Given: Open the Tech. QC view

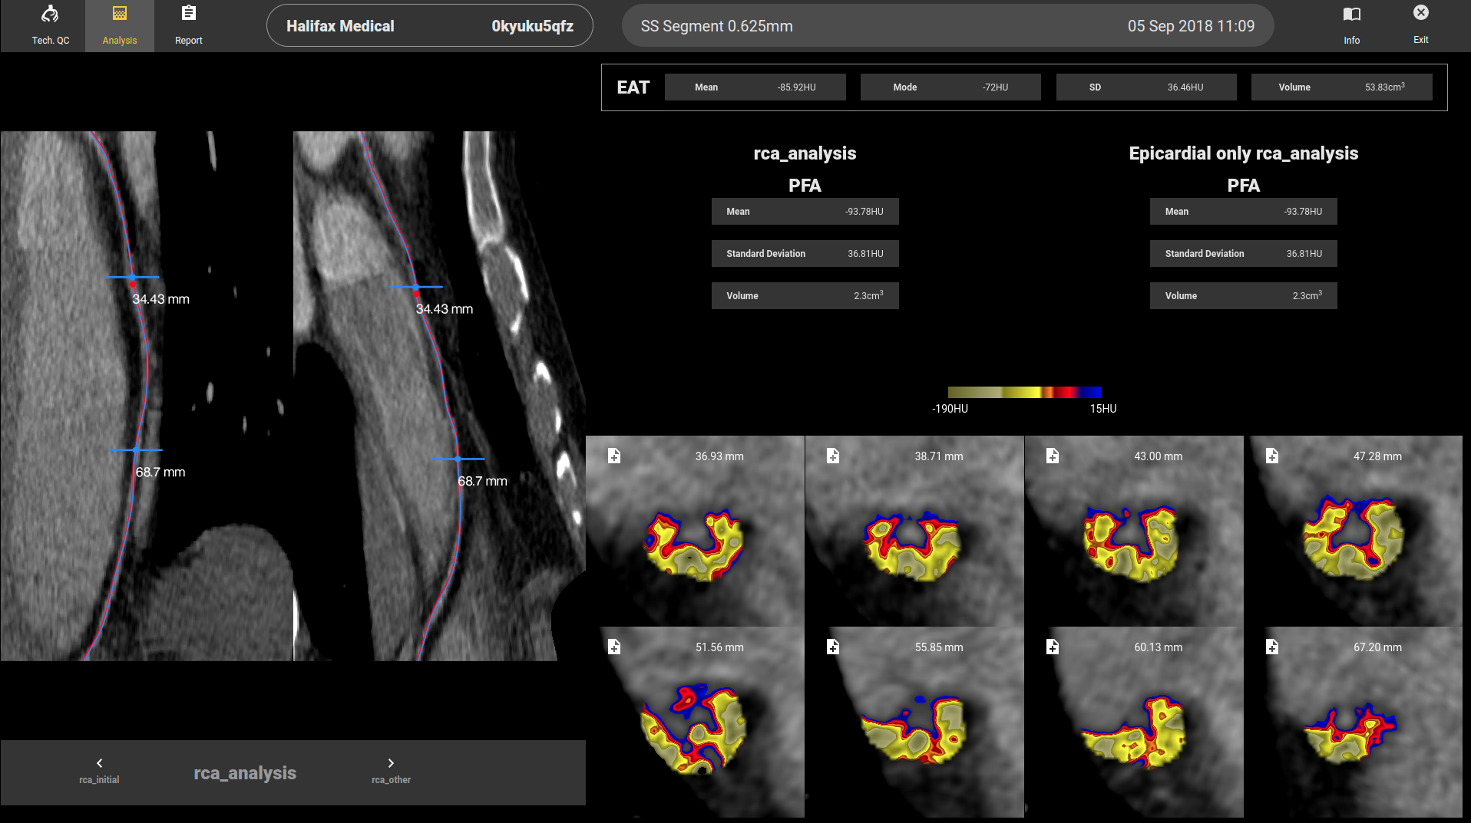Looking at the screenshot, I should point(50,25).
